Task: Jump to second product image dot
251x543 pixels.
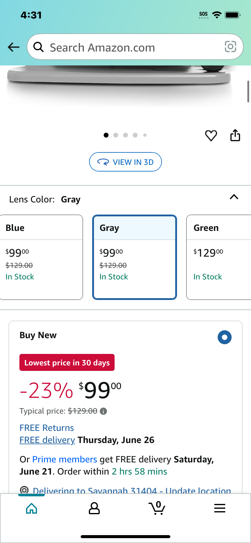Action: pyautogui.click(x=116, y=135)
